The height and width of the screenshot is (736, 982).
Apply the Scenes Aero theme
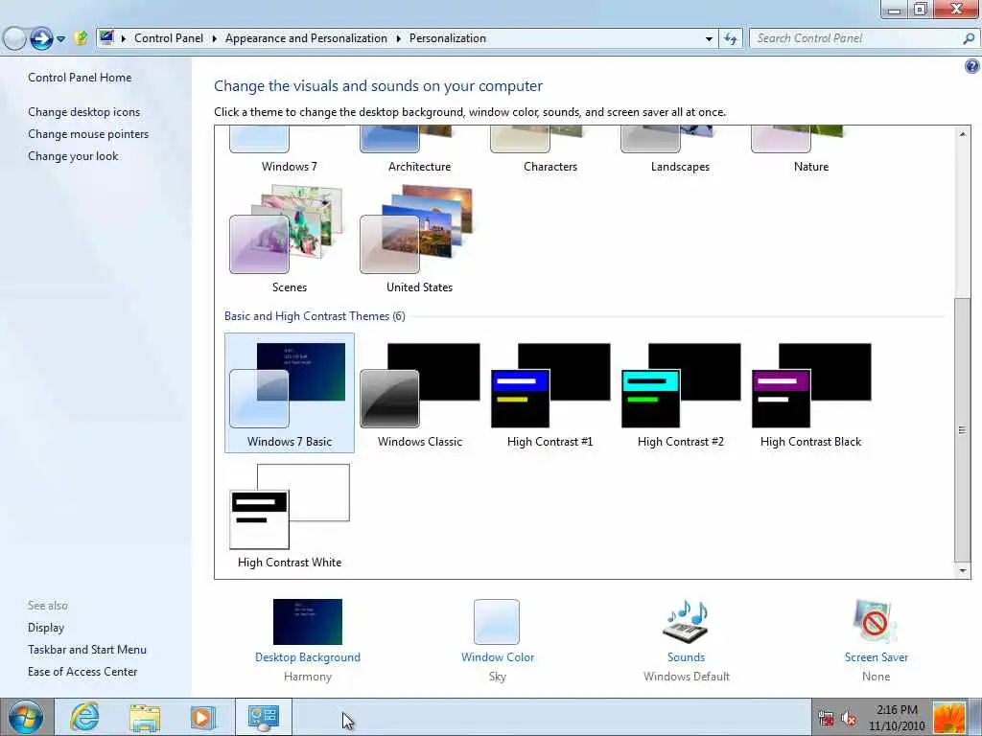pyautogui.click(x=290, y=239)
